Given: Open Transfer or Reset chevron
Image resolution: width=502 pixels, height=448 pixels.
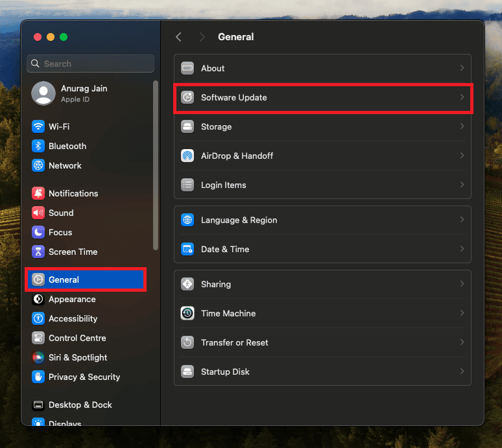Looking at the screenshot, I should 462,342.
